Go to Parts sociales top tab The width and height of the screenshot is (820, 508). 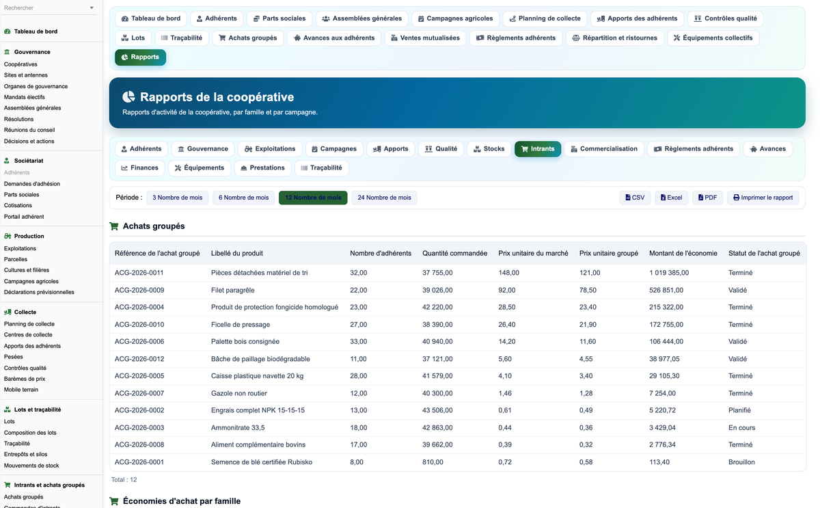[x=279, y=18]
